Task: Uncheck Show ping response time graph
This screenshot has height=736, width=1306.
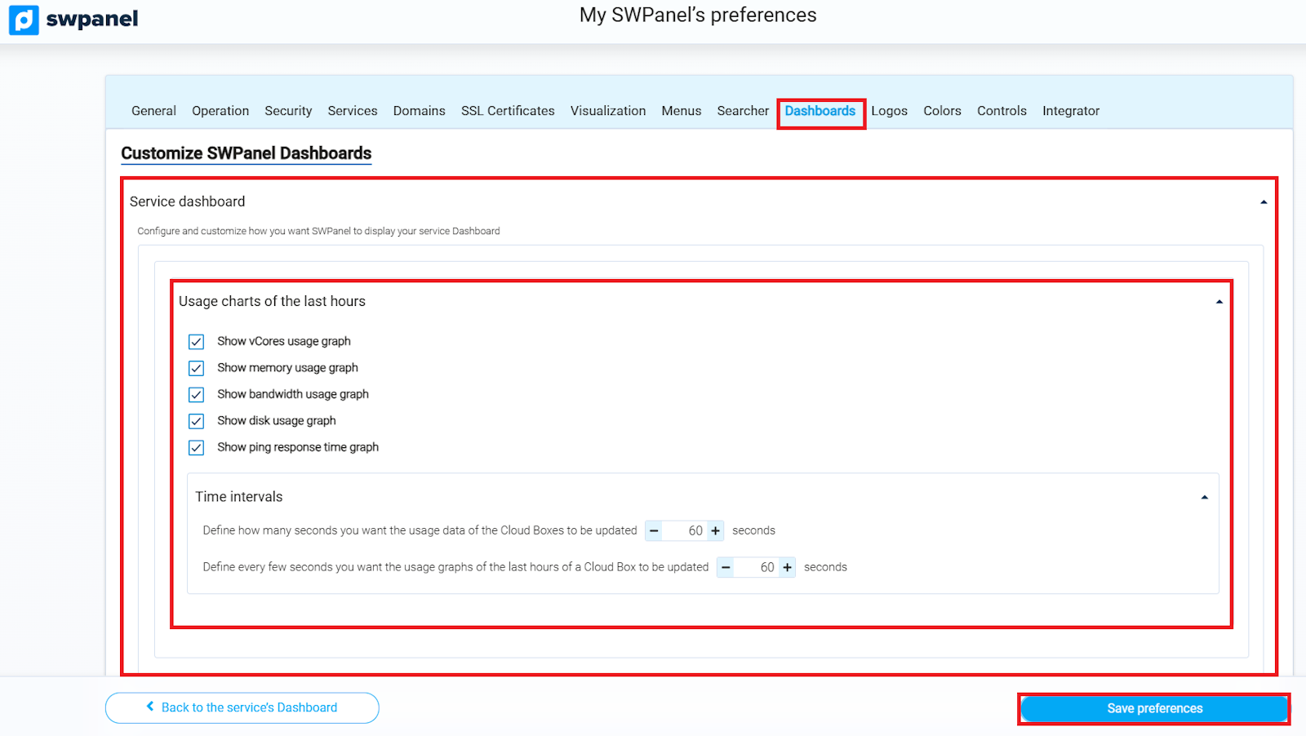Action: [197, 448]
